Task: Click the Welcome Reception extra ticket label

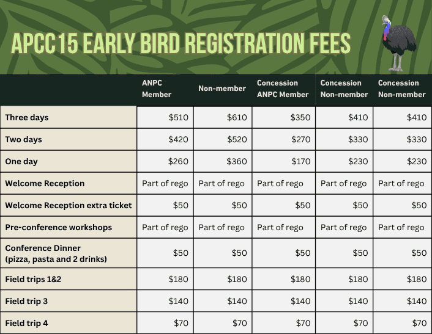Action: click(x=69, y=205)
